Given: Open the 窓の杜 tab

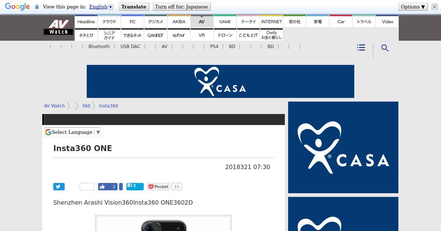Looking at the screenshot, I should tap(294, 22).
